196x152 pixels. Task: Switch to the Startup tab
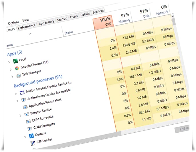click(62, 19)
